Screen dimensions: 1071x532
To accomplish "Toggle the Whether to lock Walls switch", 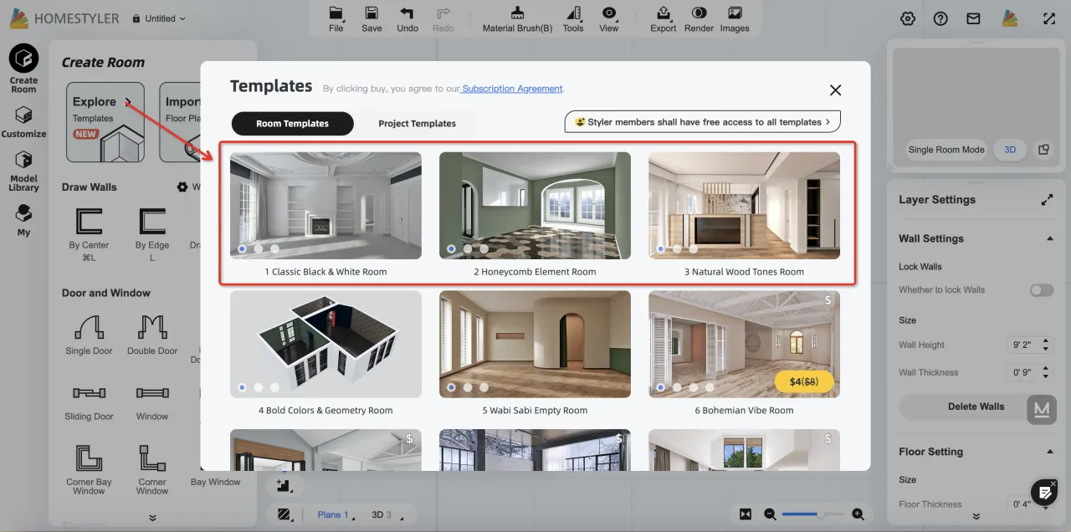I will pyautogui.click(x=1041, y=290).
